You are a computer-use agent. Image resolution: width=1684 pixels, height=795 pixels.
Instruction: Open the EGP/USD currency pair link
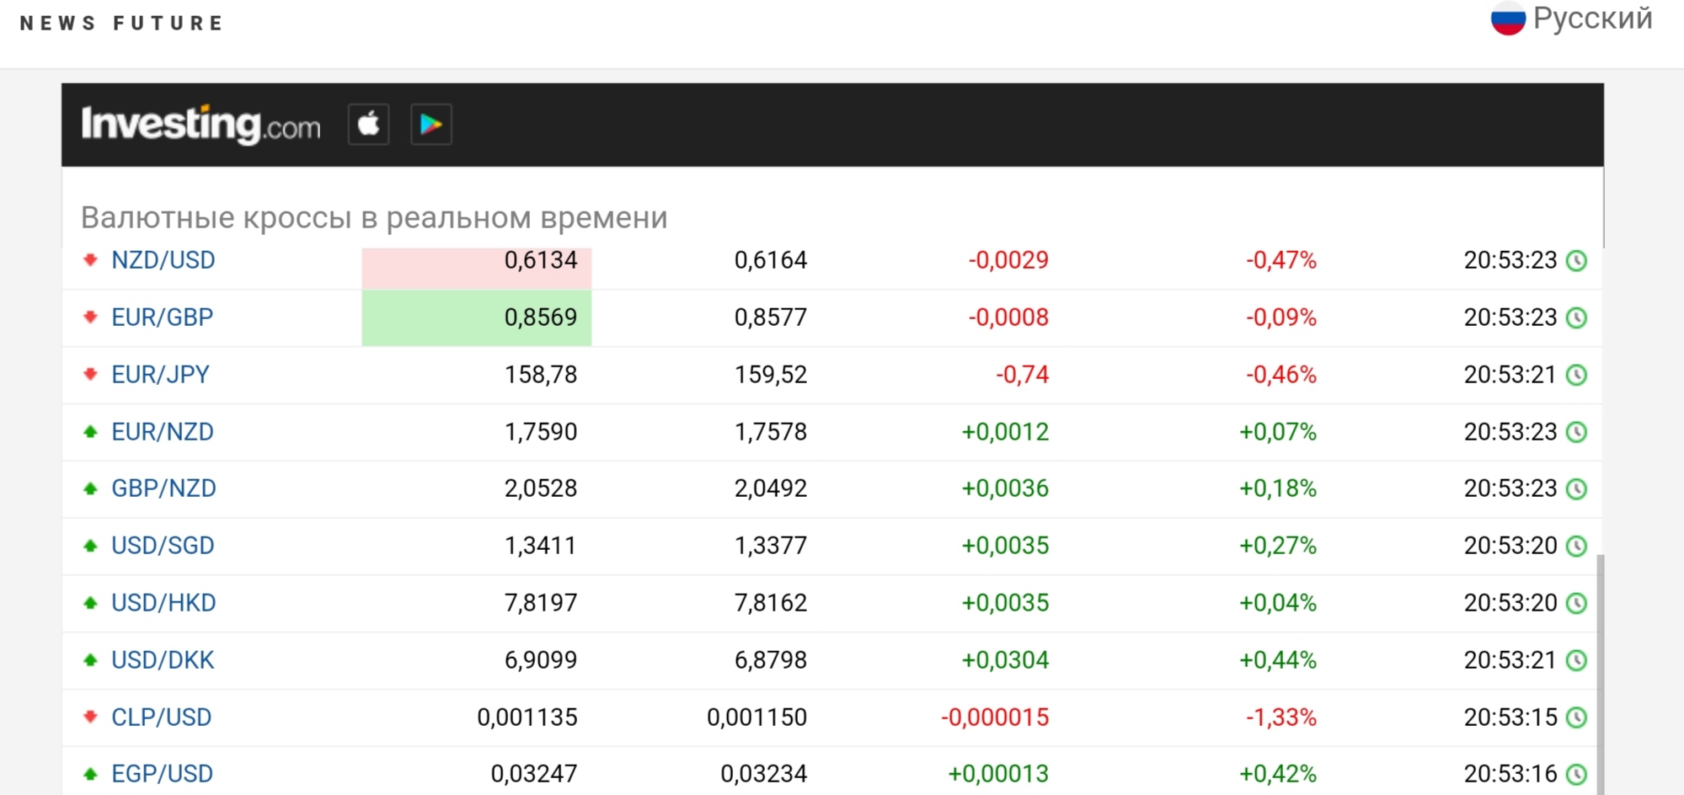pyautogui.click(x=163, y=774)
